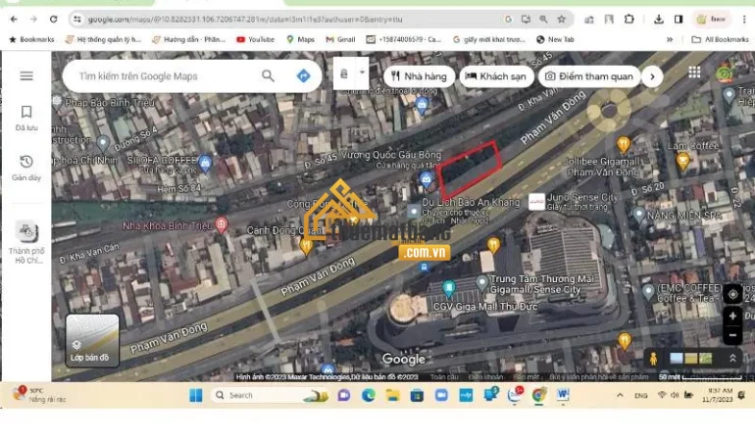Click the Pegman Street View icon
Viewport: 755px width, 439px height.
(653, 359)
